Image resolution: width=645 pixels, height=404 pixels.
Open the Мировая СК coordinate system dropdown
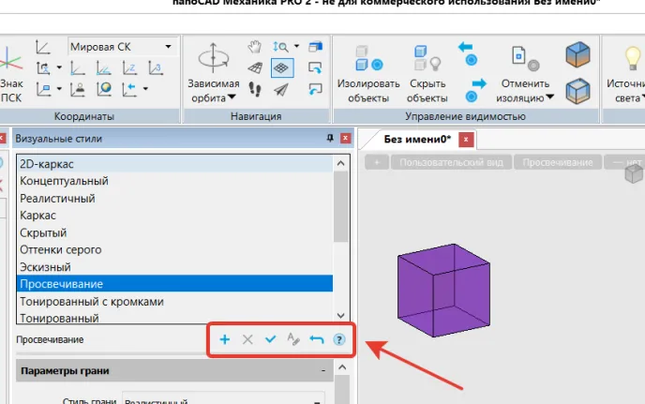[x=169, y=46]
